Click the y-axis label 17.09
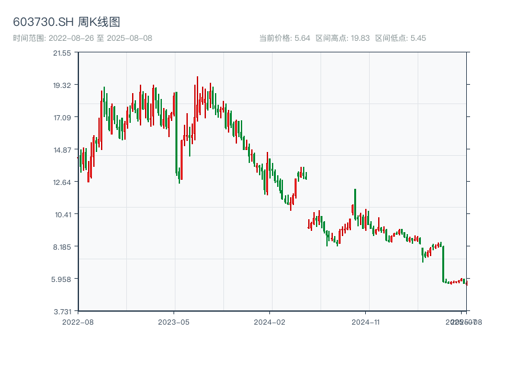Image resolution: width=518 pixels, height=388 pixels. click(x=62, y=118)
